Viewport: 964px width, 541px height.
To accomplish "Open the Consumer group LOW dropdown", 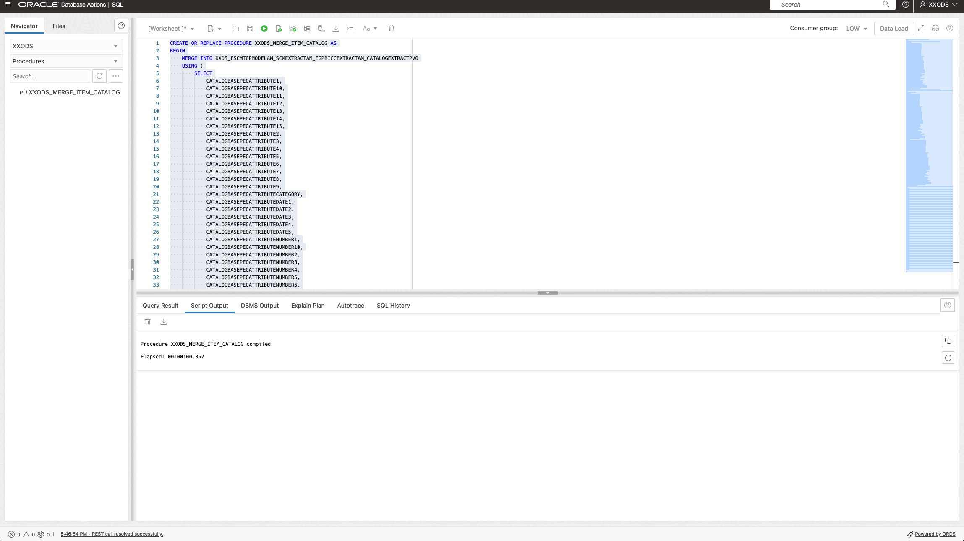I will pos(855,28).
